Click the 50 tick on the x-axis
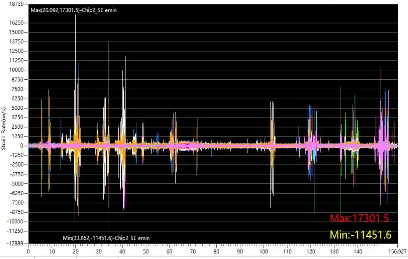 [x=146, y=251]
